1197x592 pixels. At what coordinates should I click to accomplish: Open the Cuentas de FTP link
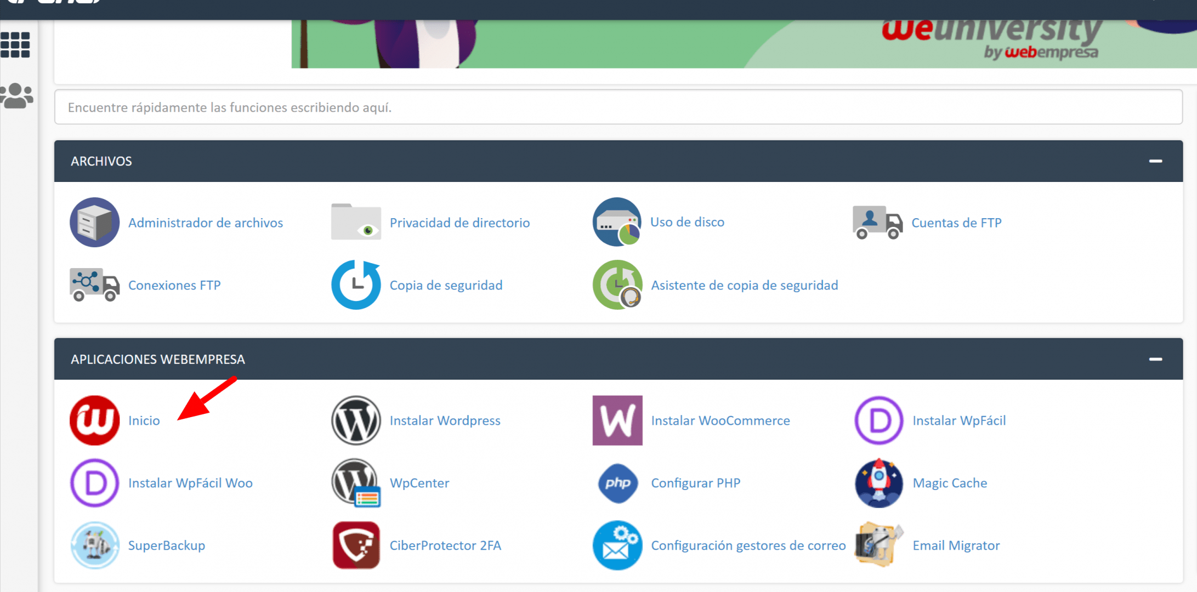point(956,223)
